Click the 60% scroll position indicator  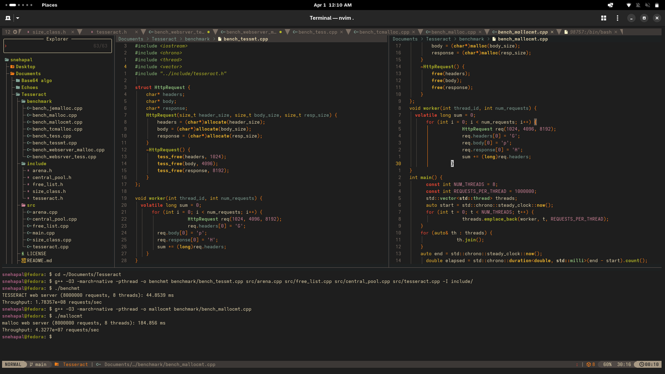pyautogui.click(x=607, y=365)
